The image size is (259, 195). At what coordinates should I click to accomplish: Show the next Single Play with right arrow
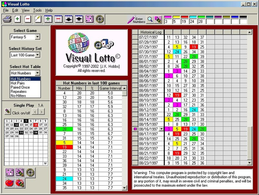[41, 112]
